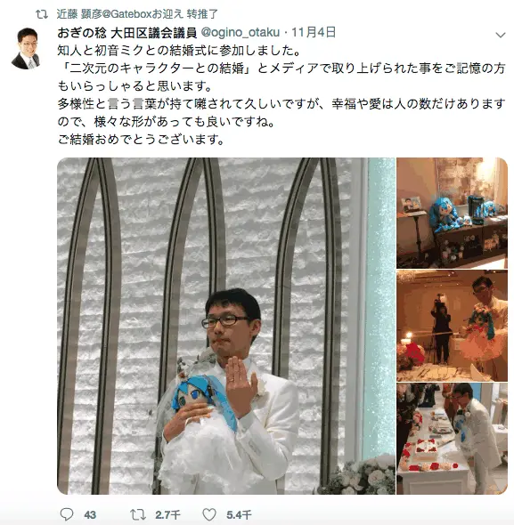The width and height of the screenshot is (514, 525).
Task: Click the 转推了 retweeted label text
Action: [202, 14]
